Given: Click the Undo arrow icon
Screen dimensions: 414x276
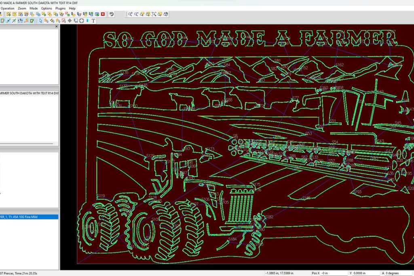Looking at the screenshot, I should pyautogui.click(x=112, y=14).
